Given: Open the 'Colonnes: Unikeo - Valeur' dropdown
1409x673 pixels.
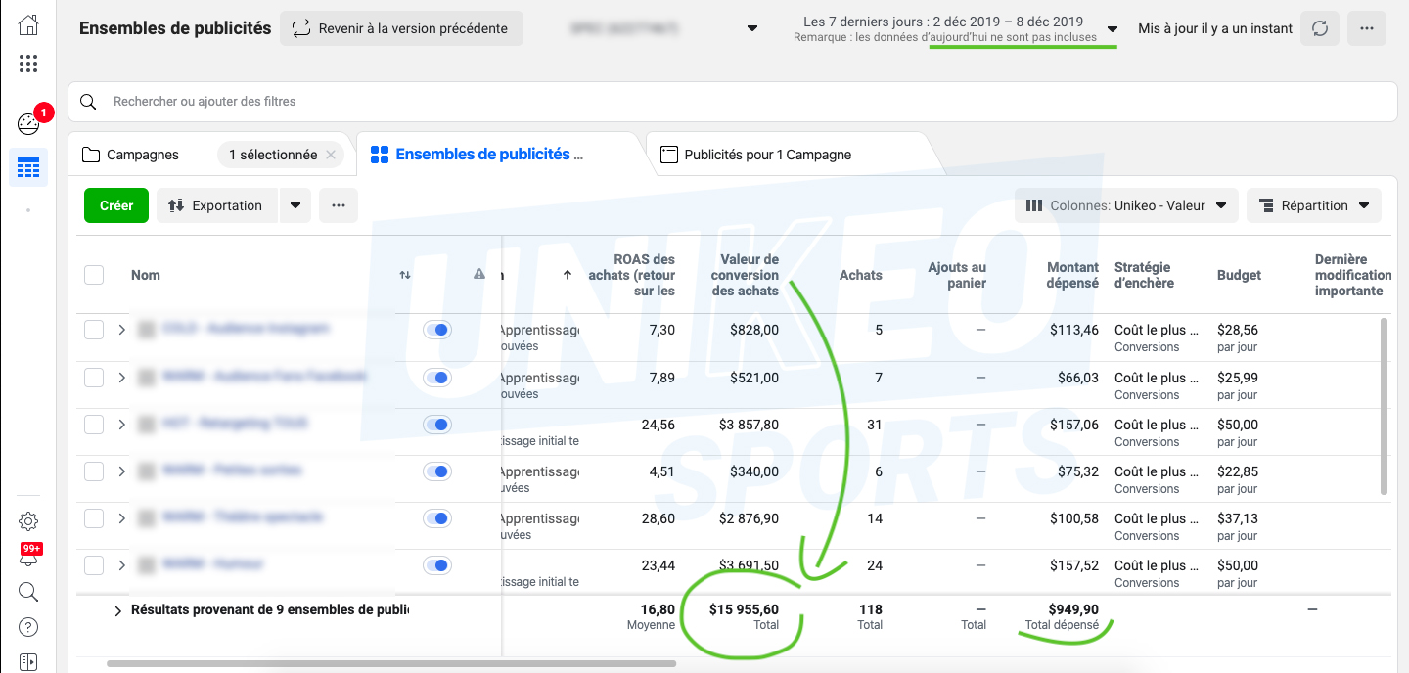Looking at the screenshot, I should 1126,205.
